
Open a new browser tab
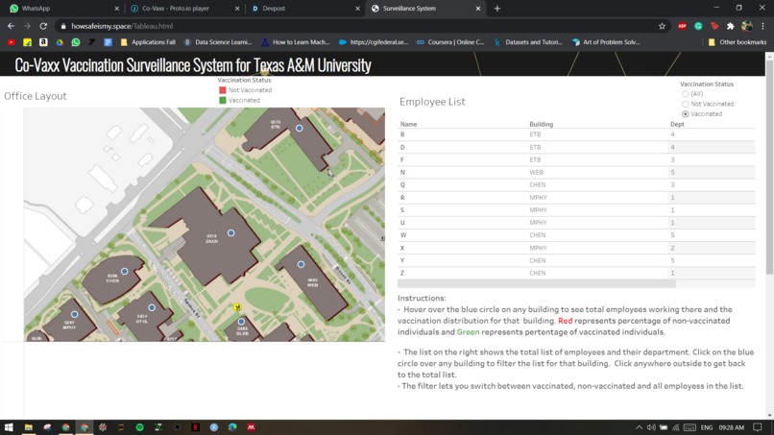(x=497, y=9)
